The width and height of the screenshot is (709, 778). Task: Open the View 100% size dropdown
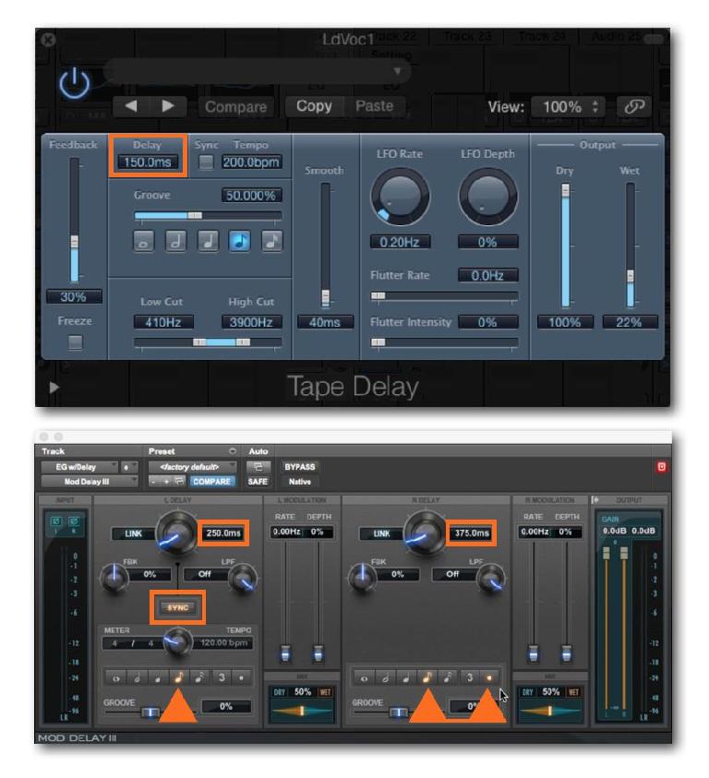[x=568, y=107]
